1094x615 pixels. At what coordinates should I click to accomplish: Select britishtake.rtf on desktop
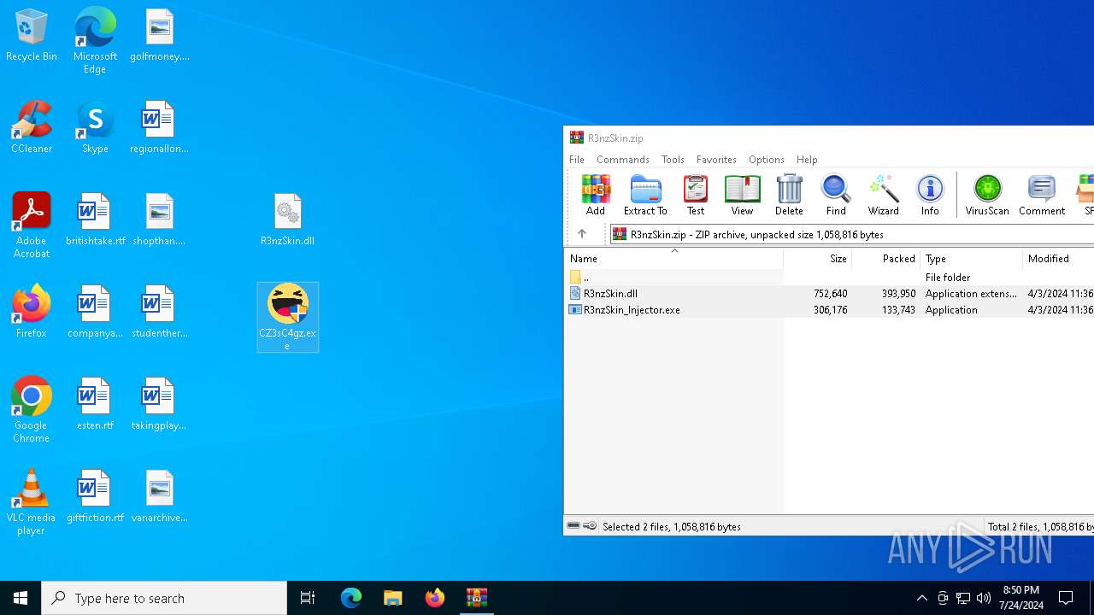pyautogui.click(x=95, y=220)
